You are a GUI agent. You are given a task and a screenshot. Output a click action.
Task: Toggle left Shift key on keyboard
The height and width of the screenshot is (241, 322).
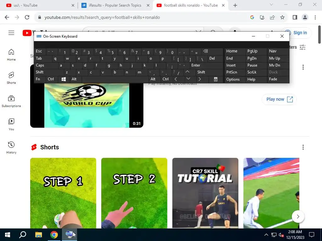49,72
